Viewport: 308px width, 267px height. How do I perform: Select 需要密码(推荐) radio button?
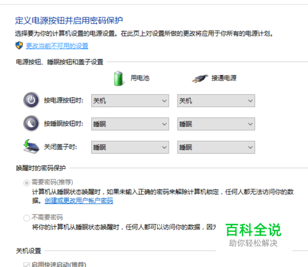26,183
